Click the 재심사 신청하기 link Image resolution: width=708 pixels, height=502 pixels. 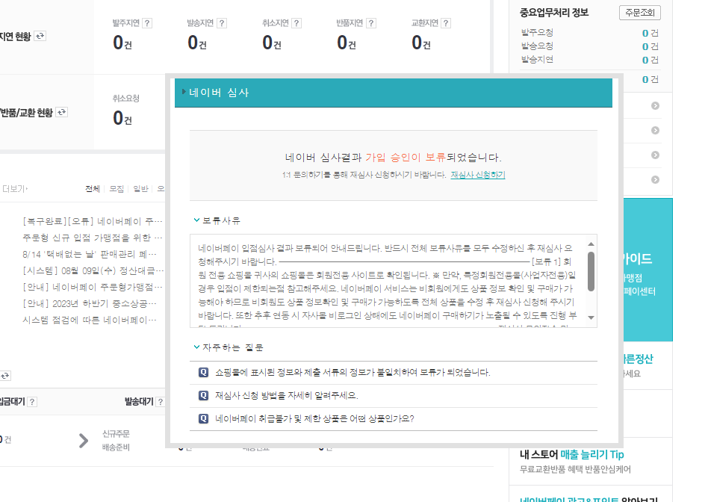478,175
